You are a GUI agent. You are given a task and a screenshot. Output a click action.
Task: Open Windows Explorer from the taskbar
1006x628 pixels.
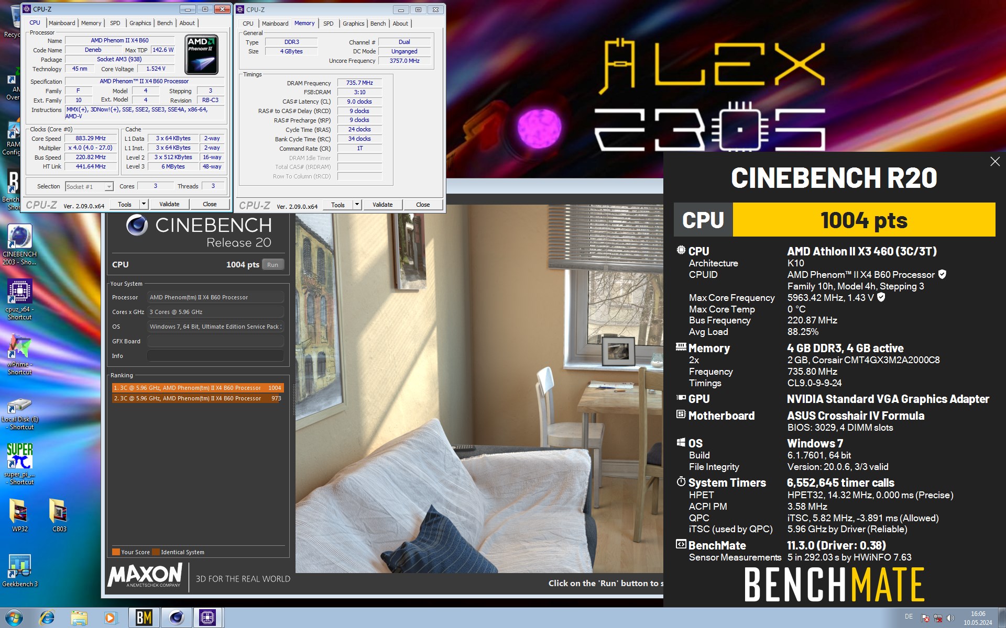79,618
